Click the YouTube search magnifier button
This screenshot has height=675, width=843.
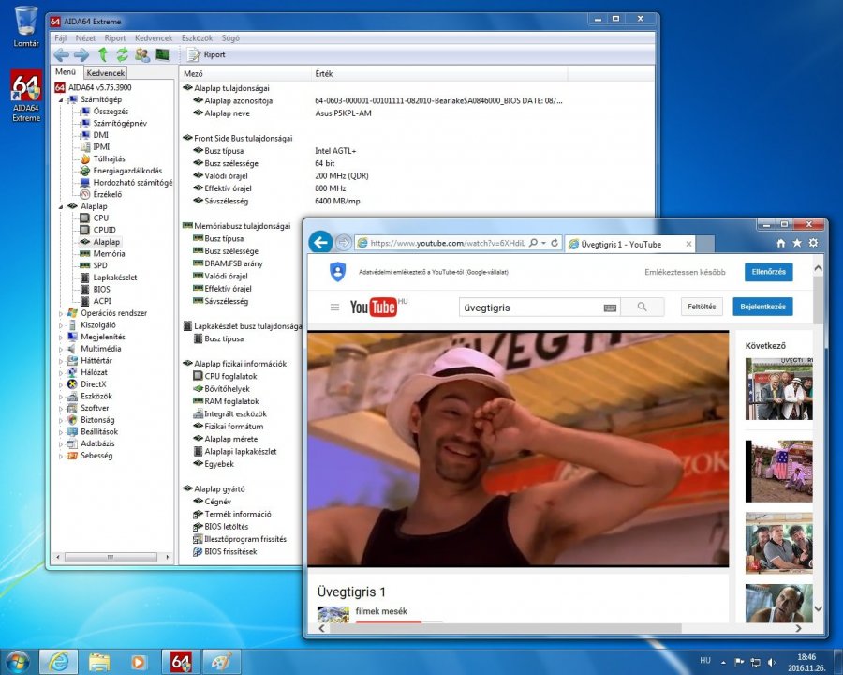[642, 307]
